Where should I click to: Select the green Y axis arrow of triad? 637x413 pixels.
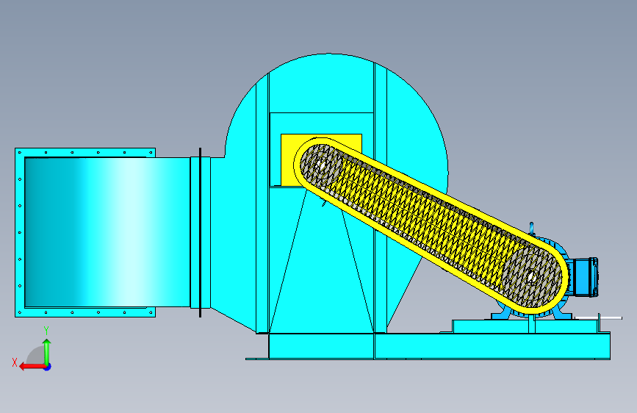[47, 351]
